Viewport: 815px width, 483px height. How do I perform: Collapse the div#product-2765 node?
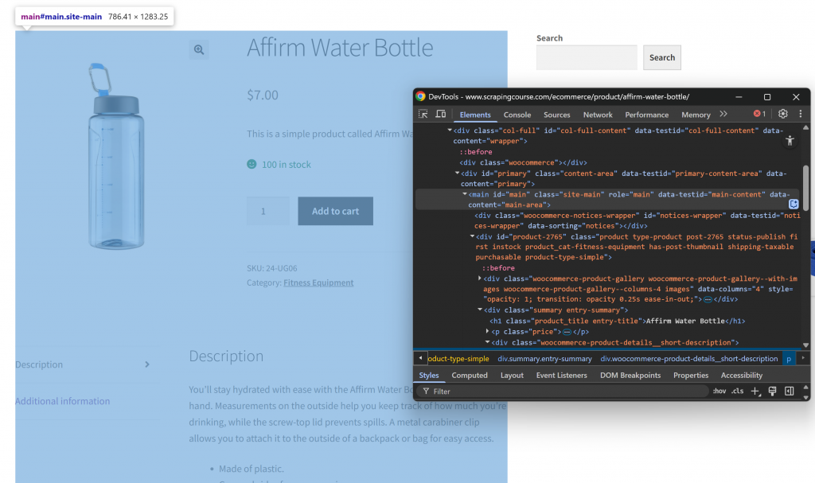point(472,236)
